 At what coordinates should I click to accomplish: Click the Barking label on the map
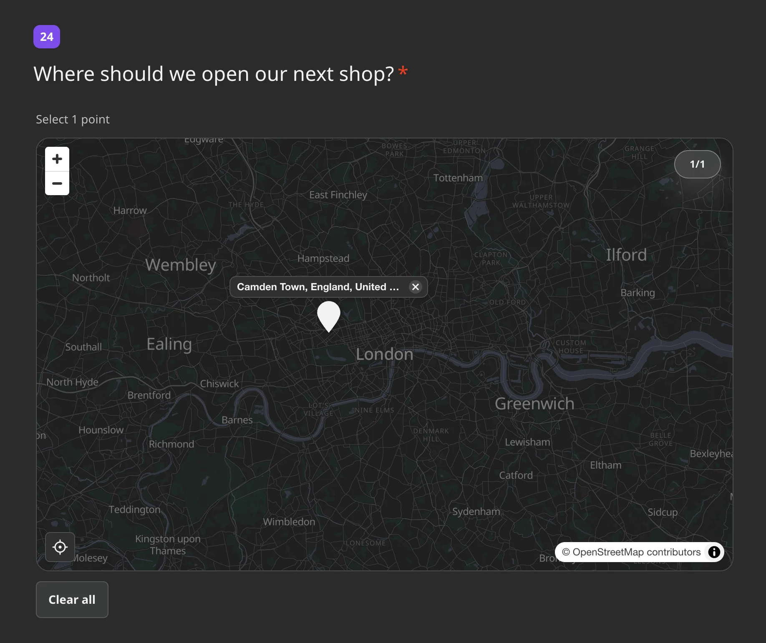coord(637,293)
